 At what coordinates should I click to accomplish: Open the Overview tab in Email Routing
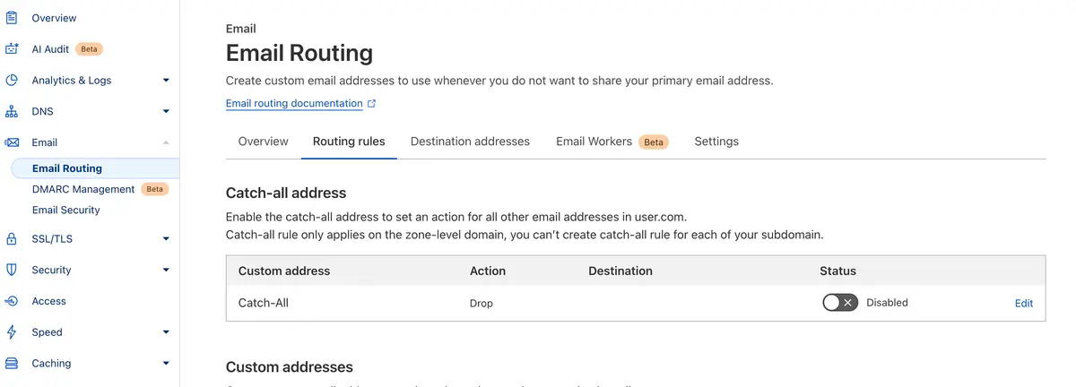click(263, 142)
